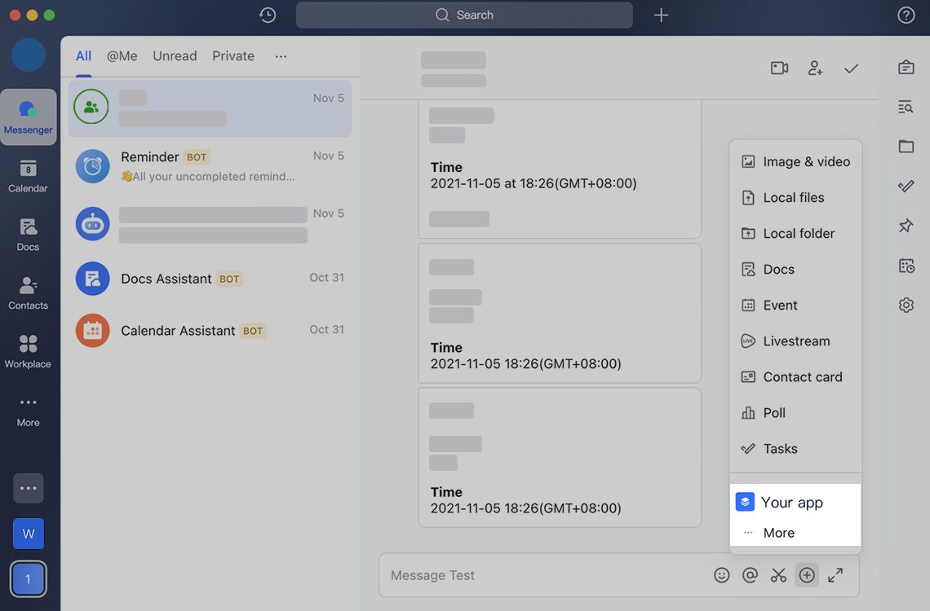Open Calendar in the sidebar
The height and width of the screenshot is (611, 930).
click(x=28, y=176)
